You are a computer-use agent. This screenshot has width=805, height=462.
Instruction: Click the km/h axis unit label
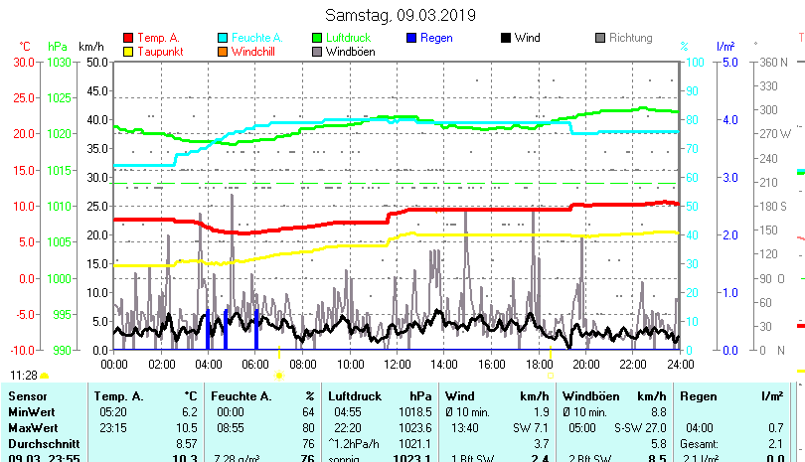pyautogui.click(x=90, y=47)
